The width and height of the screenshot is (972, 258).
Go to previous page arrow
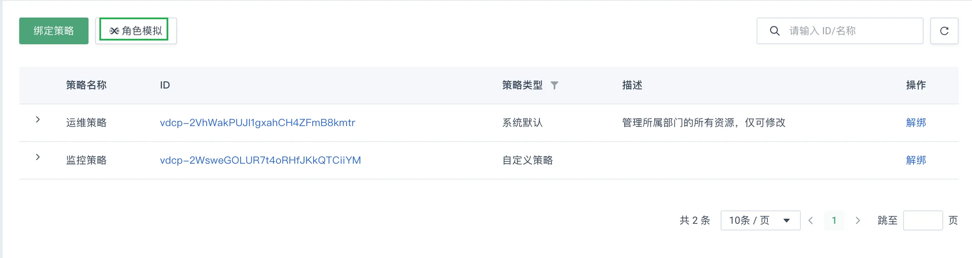(x=811, y=220)
